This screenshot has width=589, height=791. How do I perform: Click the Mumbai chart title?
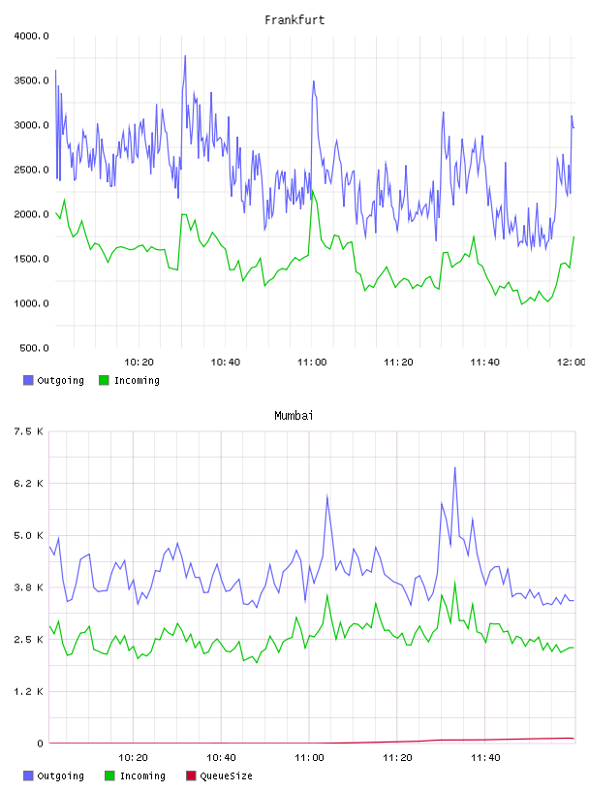[294, 416]
